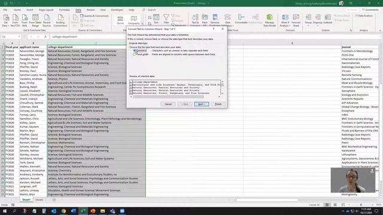Collapse the ribbon with the chevron
Viewport: 383px width, 215px height.
click(380, 30)
